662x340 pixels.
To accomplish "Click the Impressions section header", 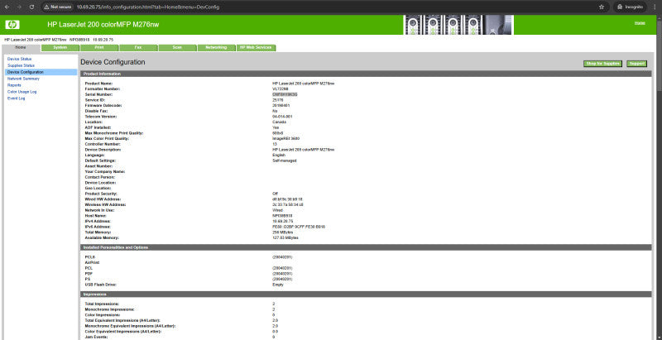I will (x=366, y=294).
